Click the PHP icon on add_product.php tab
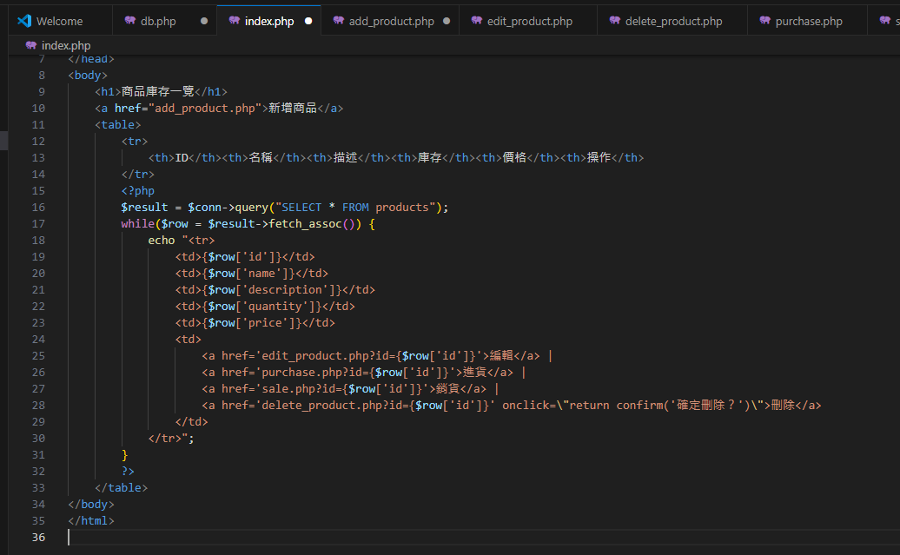The height and width of the screenshot is (555, 900). click(x=339, y=21)
